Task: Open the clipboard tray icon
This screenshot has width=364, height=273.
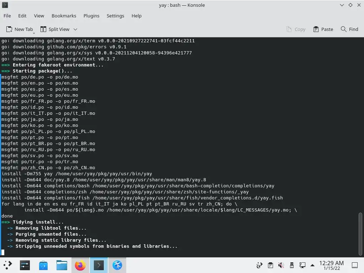Action: point(271,265)
